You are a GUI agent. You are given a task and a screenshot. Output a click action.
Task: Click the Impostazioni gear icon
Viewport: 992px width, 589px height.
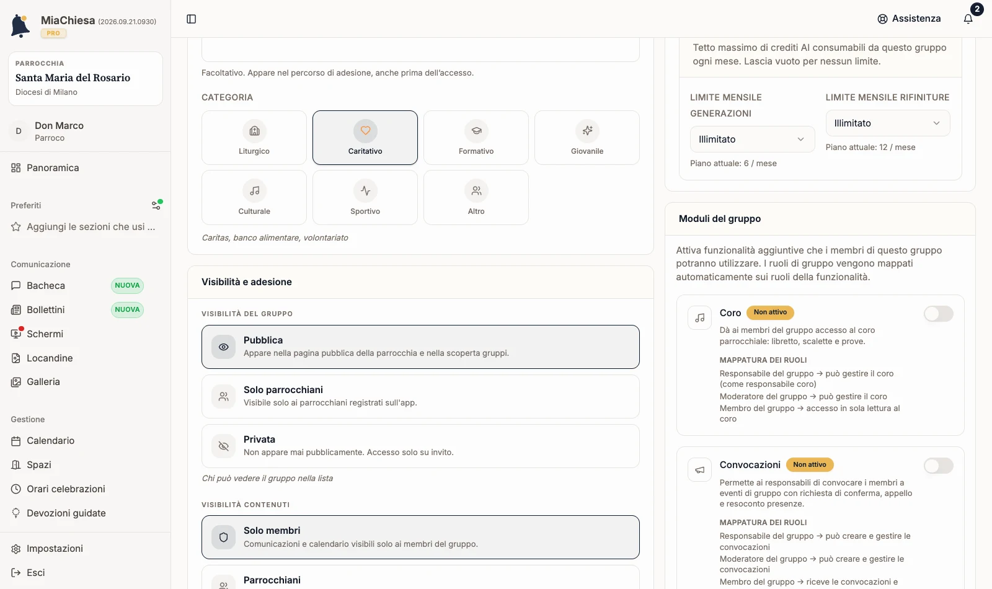16,549
